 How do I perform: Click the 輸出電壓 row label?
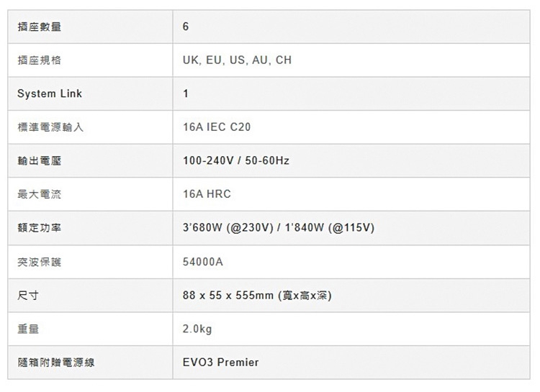click(39, 161)
